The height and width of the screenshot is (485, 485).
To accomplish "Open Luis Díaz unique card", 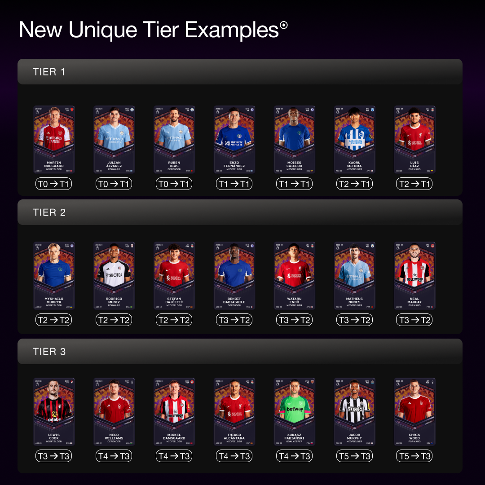I will click(x=414, y=140).
